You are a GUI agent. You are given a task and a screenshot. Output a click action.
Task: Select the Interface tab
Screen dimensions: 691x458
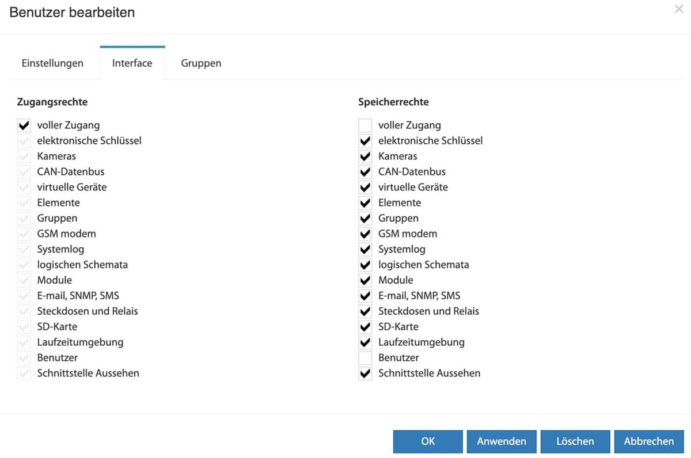click(x=132, y=63)
